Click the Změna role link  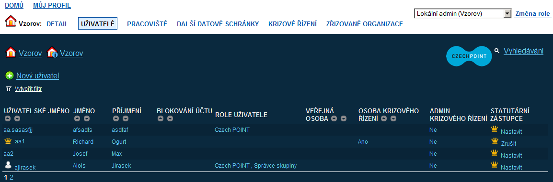click(532, 14)
